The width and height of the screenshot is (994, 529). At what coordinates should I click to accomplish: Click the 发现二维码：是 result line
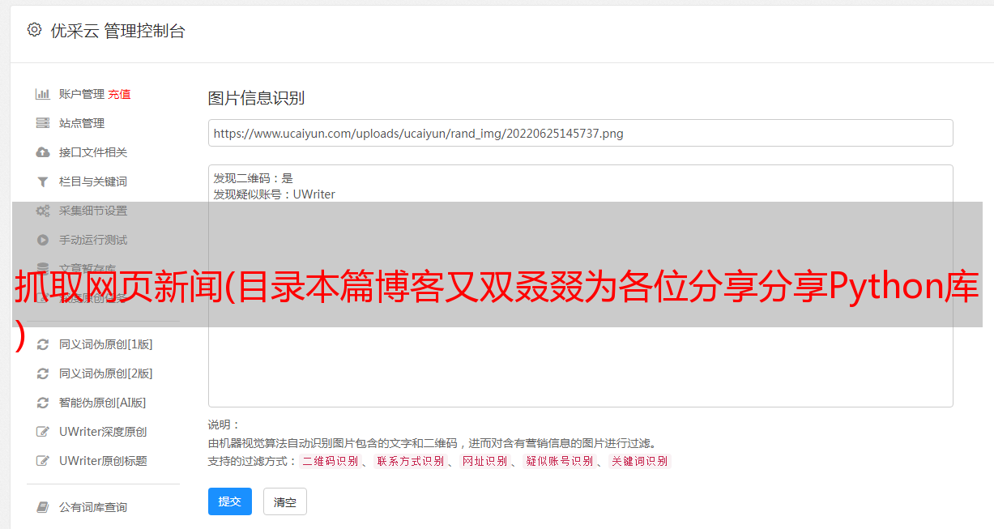tap(254, 178)
